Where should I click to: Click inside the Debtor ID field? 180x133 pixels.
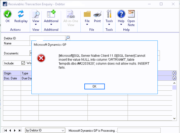tap(48, 38)
